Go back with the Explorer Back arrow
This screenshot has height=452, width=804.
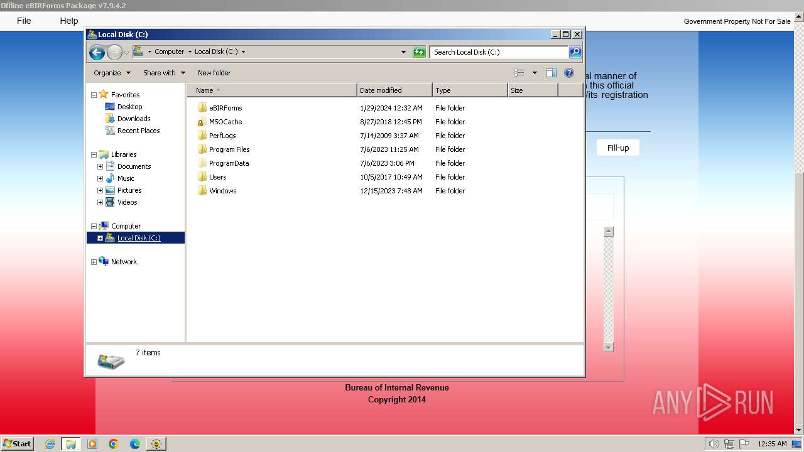pos(97,52)
